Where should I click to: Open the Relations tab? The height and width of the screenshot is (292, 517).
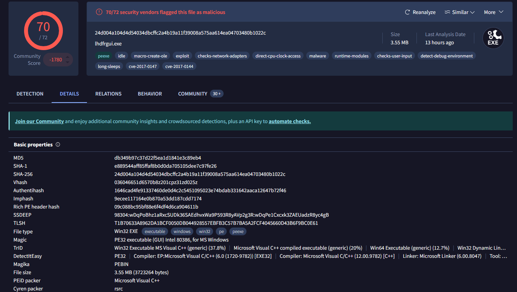pos(108,94)
